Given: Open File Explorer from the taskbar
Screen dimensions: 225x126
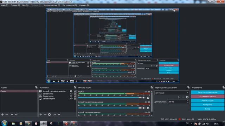Looking at the screenshot, I should coord(13,124).
